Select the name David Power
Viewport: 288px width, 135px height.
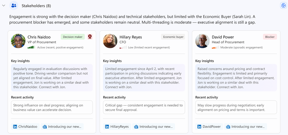click(223, 37)
